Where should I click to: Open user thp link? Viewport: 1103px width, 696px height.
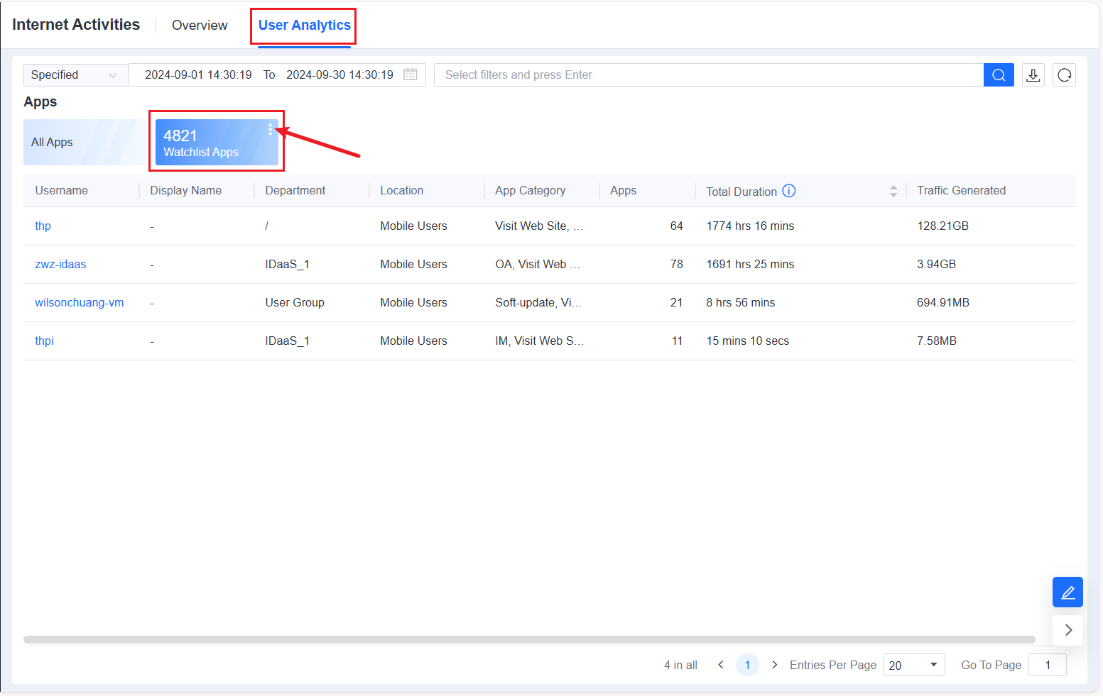coord(43,226)
